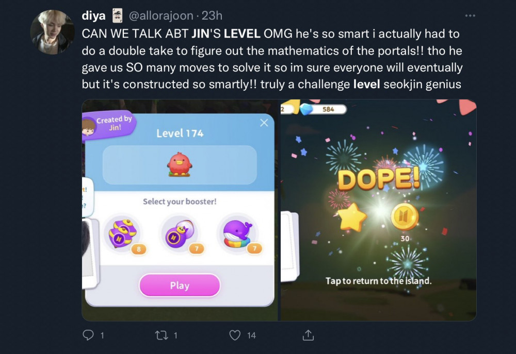Click the diya display name
The height and width of the screenshot is (354, 516).
tap(93, 15)
